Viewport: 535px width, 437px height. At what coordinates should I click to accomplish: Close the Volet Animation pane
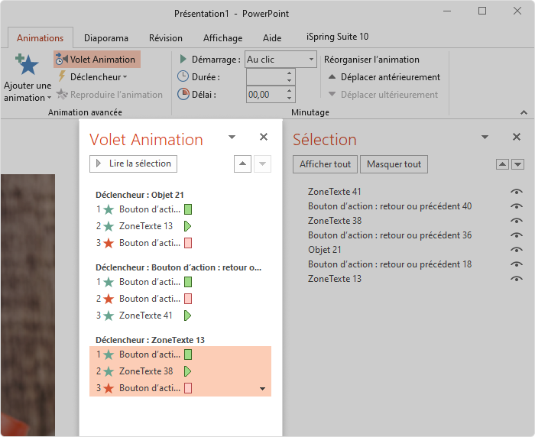point(264,137)
